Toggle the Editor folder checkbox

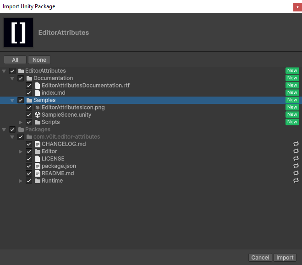point(29,151)
